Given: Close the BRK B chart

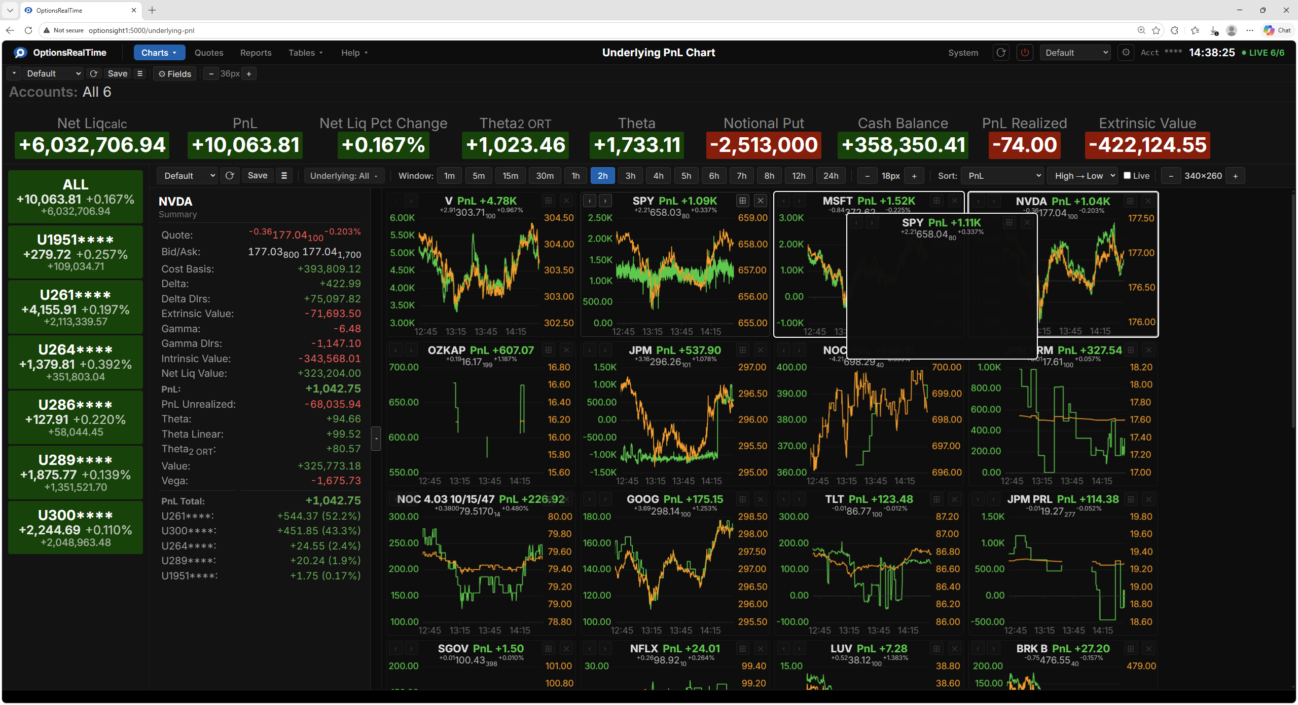Looking at the screenshot, I should coord(1149,649).
